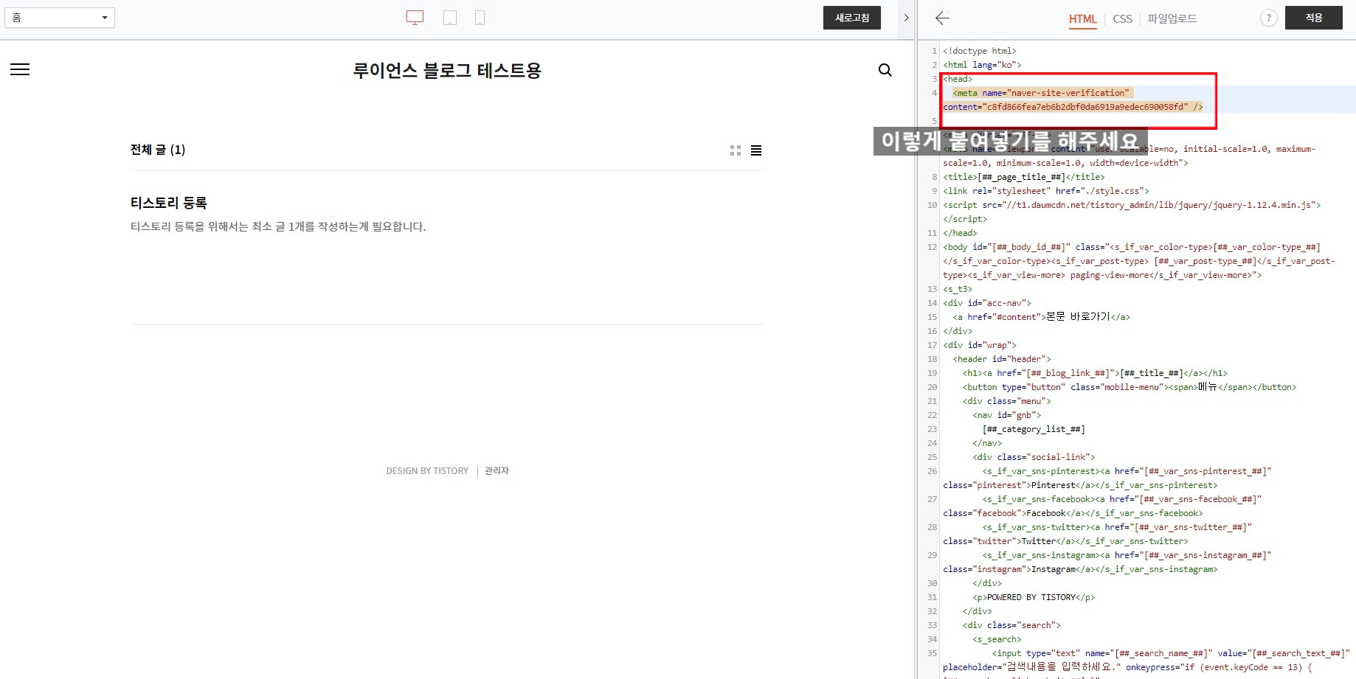Screen dimensions: 1356x679
Task: Click the 관리자 admin link
Action: coord(497,471)
